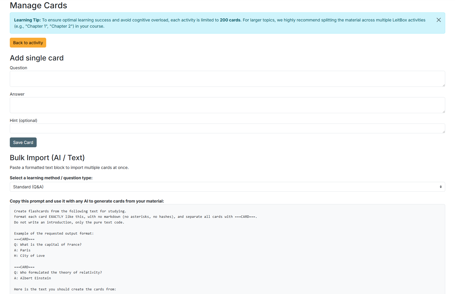This screenshot has height=294, width=455.
Task: Click the Question field label
Action: [x=18, y=68]
